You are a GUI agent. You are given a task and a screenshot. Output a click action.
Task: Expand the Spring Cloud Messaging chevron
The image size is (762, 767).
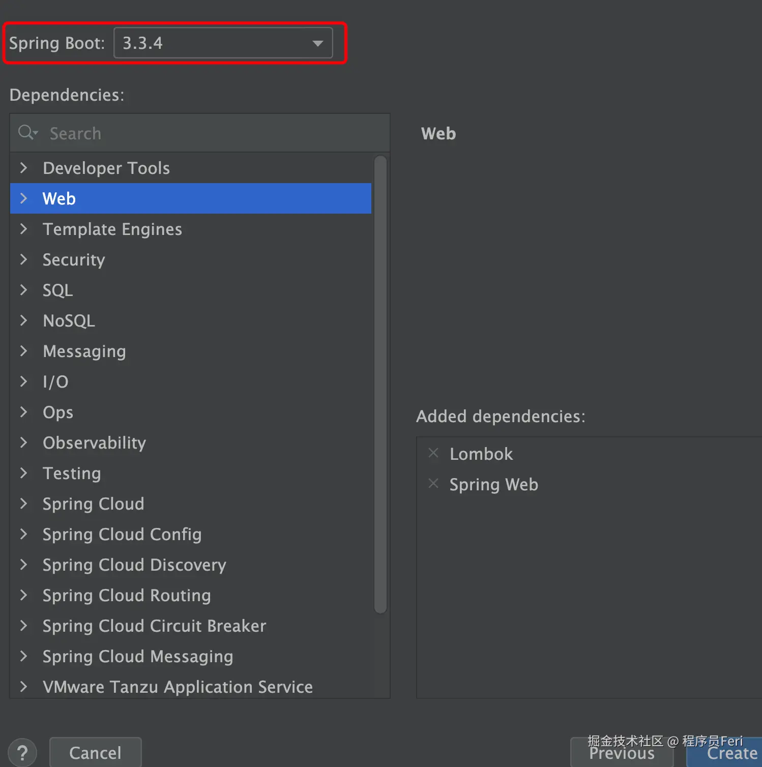pos(23,656)
